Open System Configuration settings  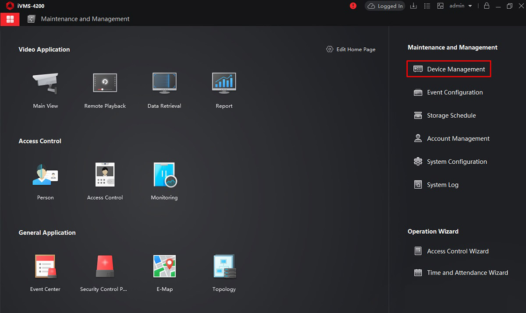(x=457, y=162)
